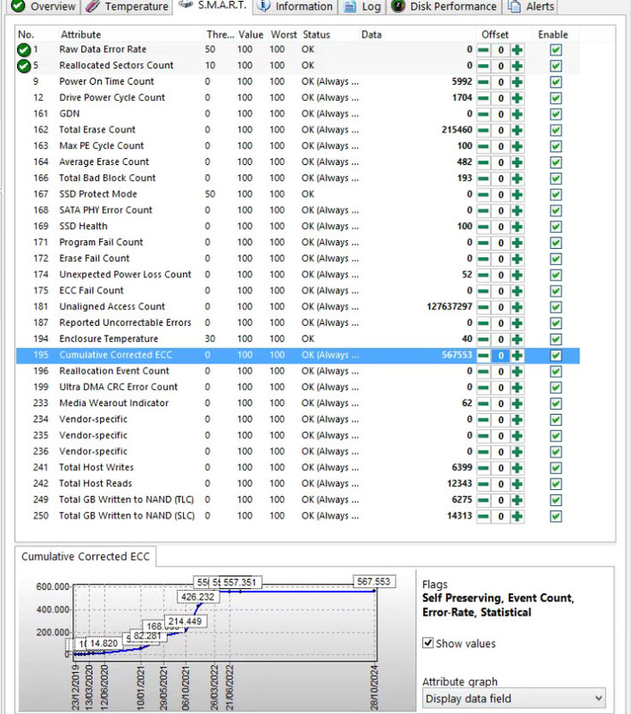Decrease offset for Max PE Cycle Count
This screenshot has height=714, width=631.
[x=484, y=146]
